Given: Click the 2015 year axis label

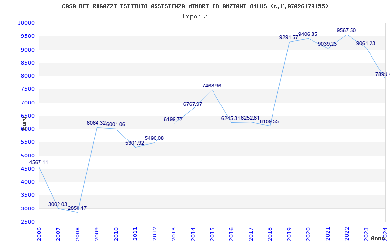Looking at the screenshot, I should pos(212,234).
